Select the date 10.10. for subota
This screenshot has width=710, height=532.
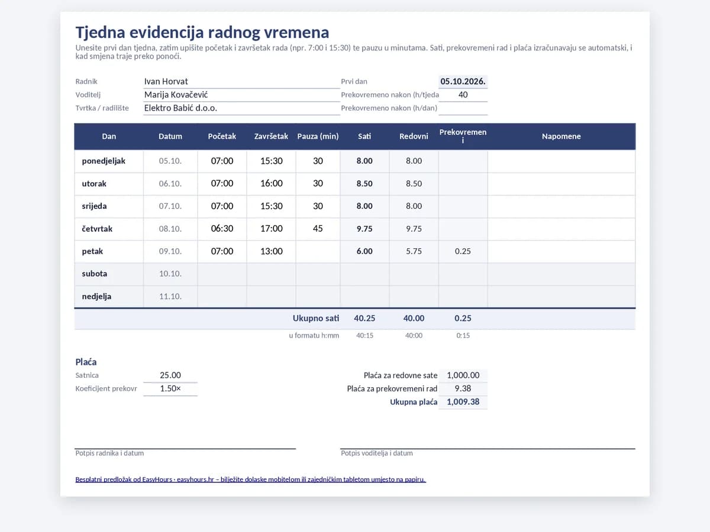pyautogui.click(x=170, y=274)
